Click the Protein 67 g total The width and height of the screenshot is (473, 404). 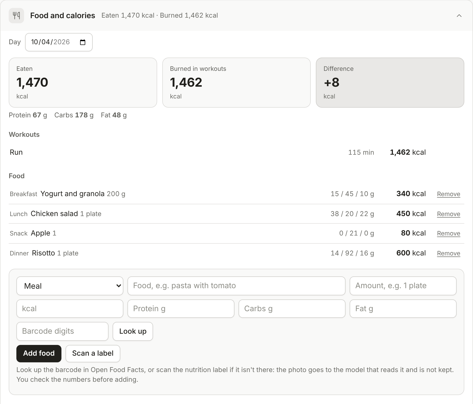point(28,115)
